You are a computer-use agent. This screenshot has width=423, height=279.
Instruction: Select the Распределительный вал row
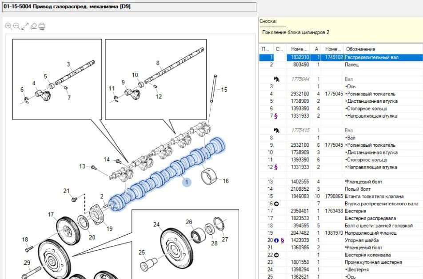pos(371,57)
